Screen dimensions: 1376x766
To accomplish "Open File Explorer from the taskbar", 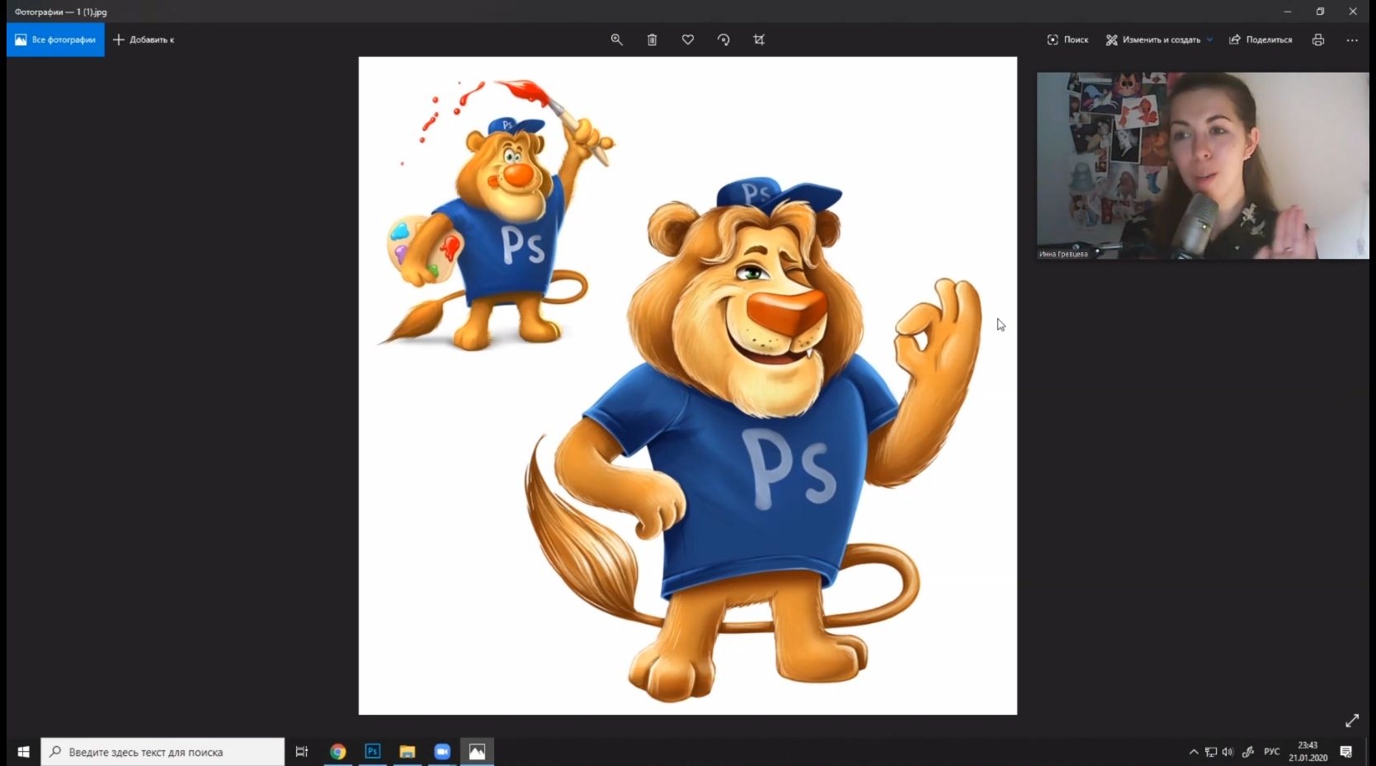I will click(x=408, y=752).
